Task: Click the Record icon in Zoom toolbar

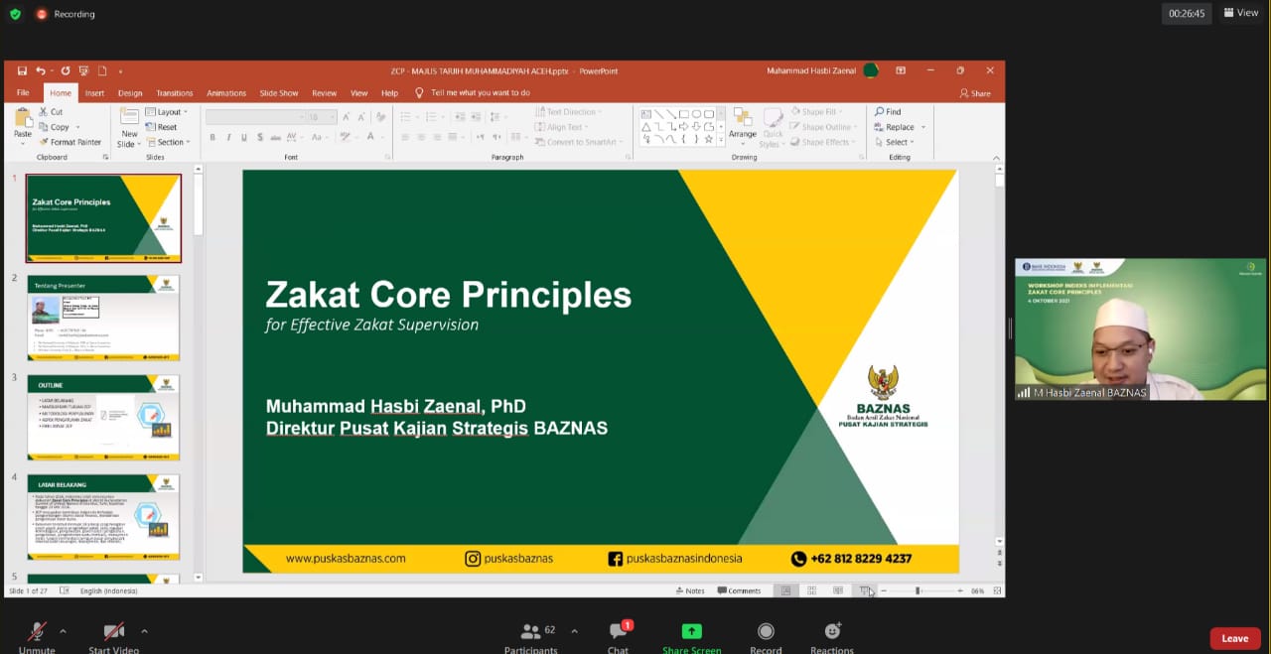Action: point(766,632)
